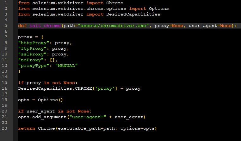Place cursor on "ftpProxy" key
This screenshot has height=141, width=241.
pos(32,48)
